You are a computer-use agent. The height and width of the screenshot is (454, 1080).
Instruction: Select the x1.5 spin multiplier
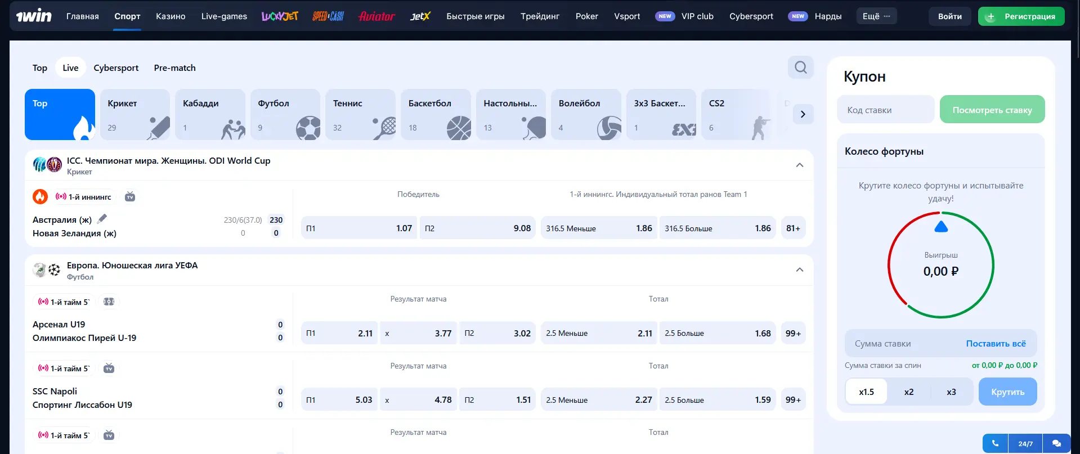866,392
